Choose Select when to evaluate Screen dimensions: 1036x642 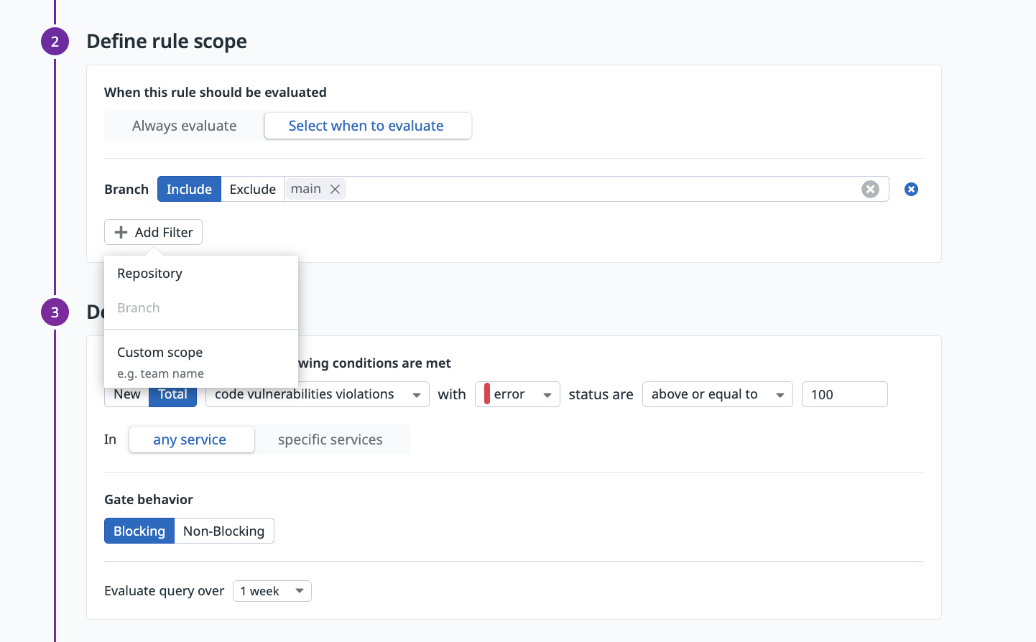coord(367,126)
